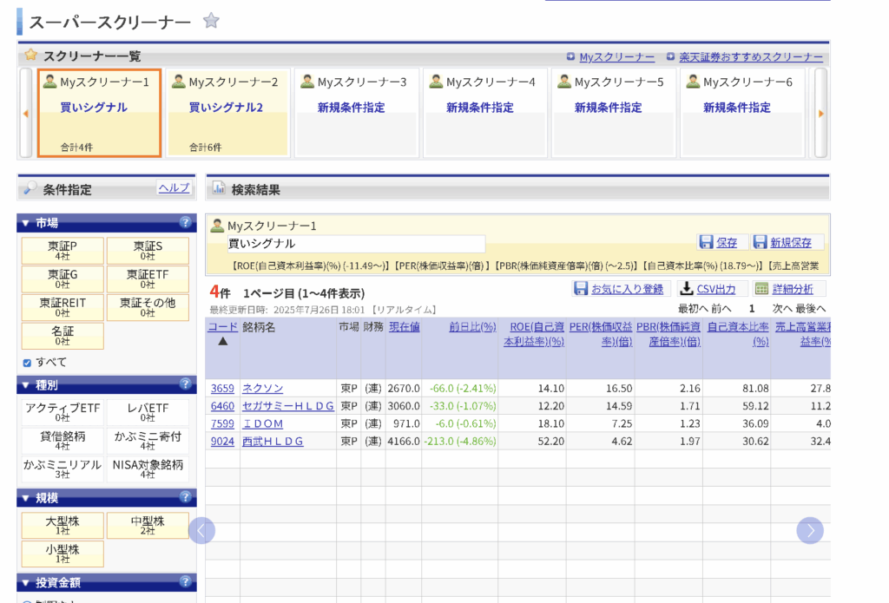Screen dimensions: 889x603
Task: Collapse the 規模 condition section
Action: (25, 498)
